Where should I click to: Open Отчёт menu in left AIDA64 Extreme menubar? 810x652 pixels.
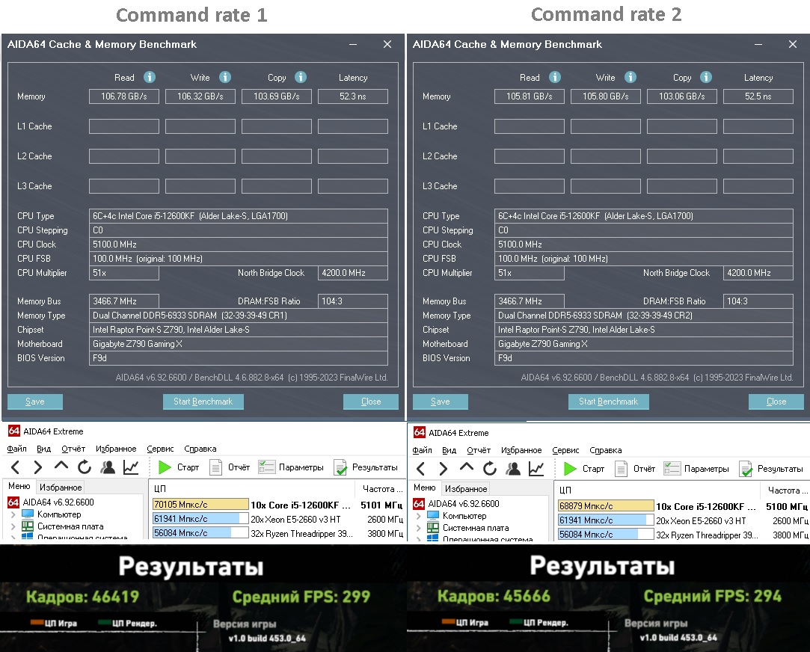[73, 449]
